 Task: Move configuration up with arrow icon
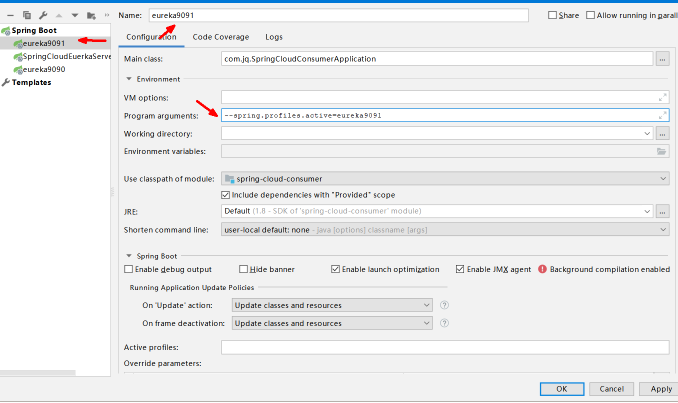pos(59,15)
